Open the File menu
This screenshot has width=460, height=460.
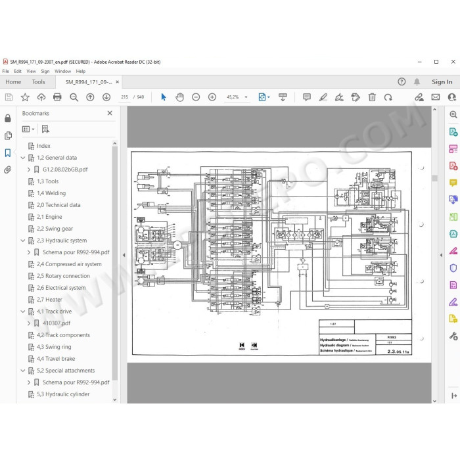(x=5, y=71)
